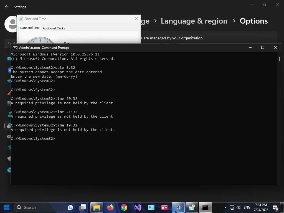Screen dimensions: 284x213
Task: Click the Command Prompt title bar icon
Action: pyautogui.click(x=15, y=48)
